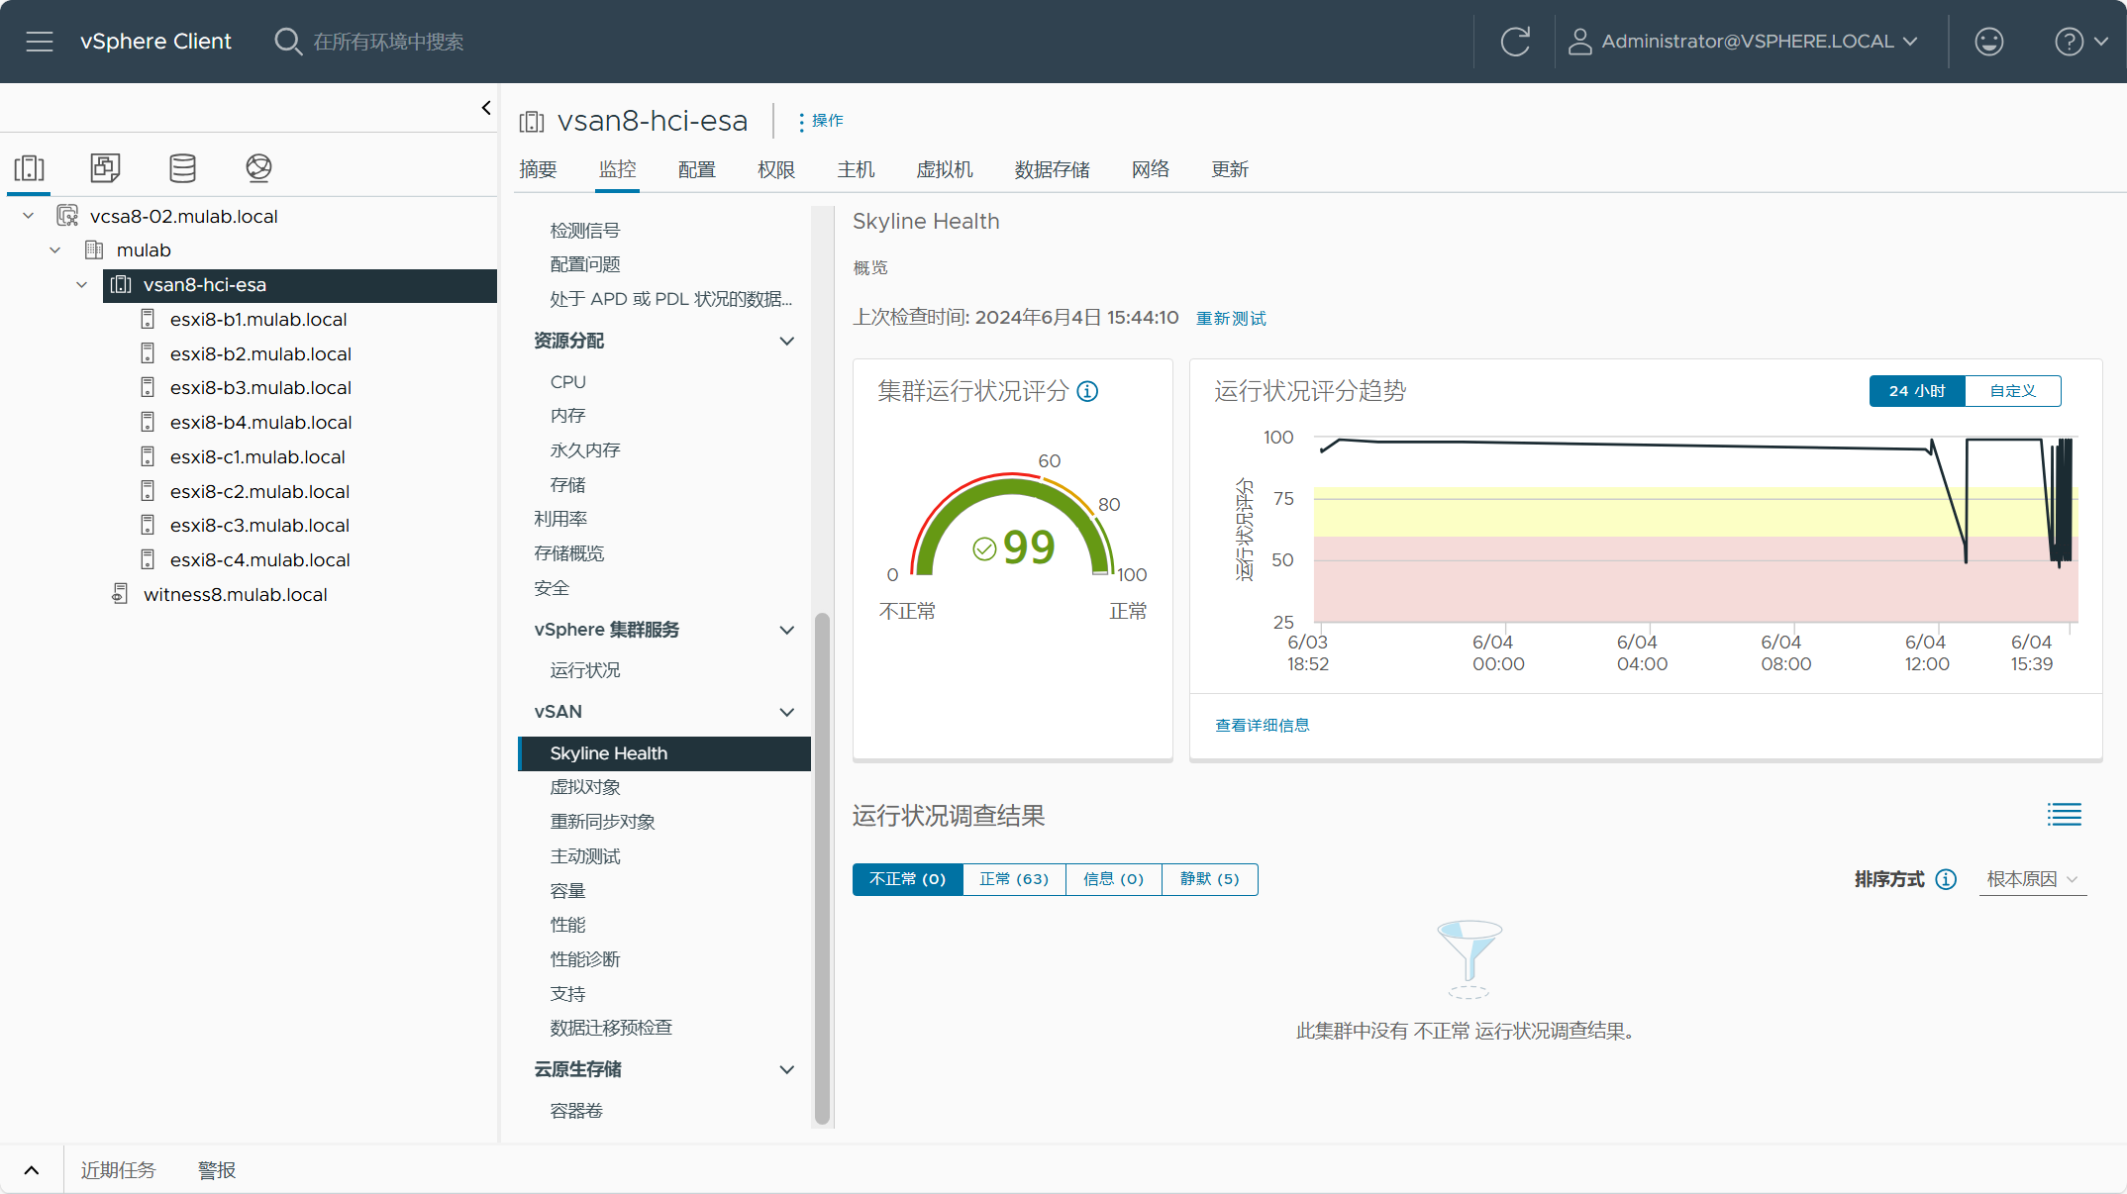The height and width of the screenshot is (1194, 2127).
Task: Switch to the 配置 tab
Action: point(696,169)
